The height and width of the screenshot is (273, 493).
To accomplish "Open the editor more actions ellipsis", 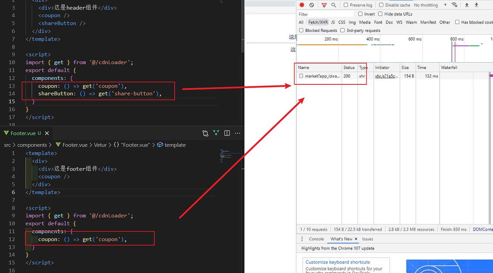I will (x=238, y=133).
